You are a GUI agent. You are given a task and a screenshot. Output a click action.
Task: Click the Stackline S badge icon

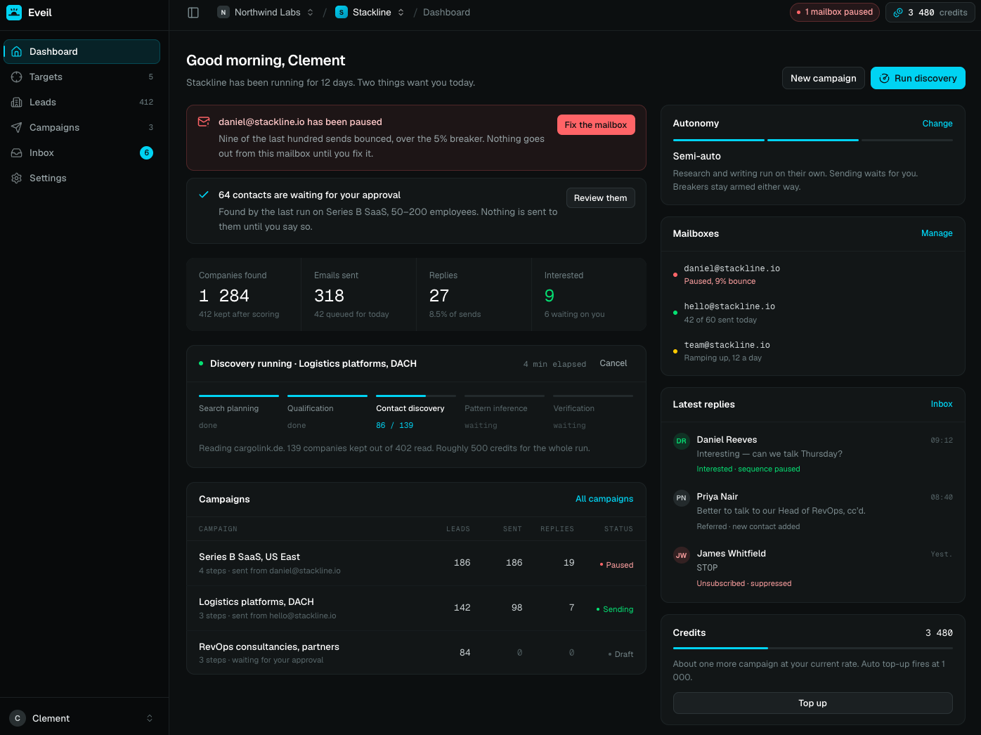coord(342,12)
